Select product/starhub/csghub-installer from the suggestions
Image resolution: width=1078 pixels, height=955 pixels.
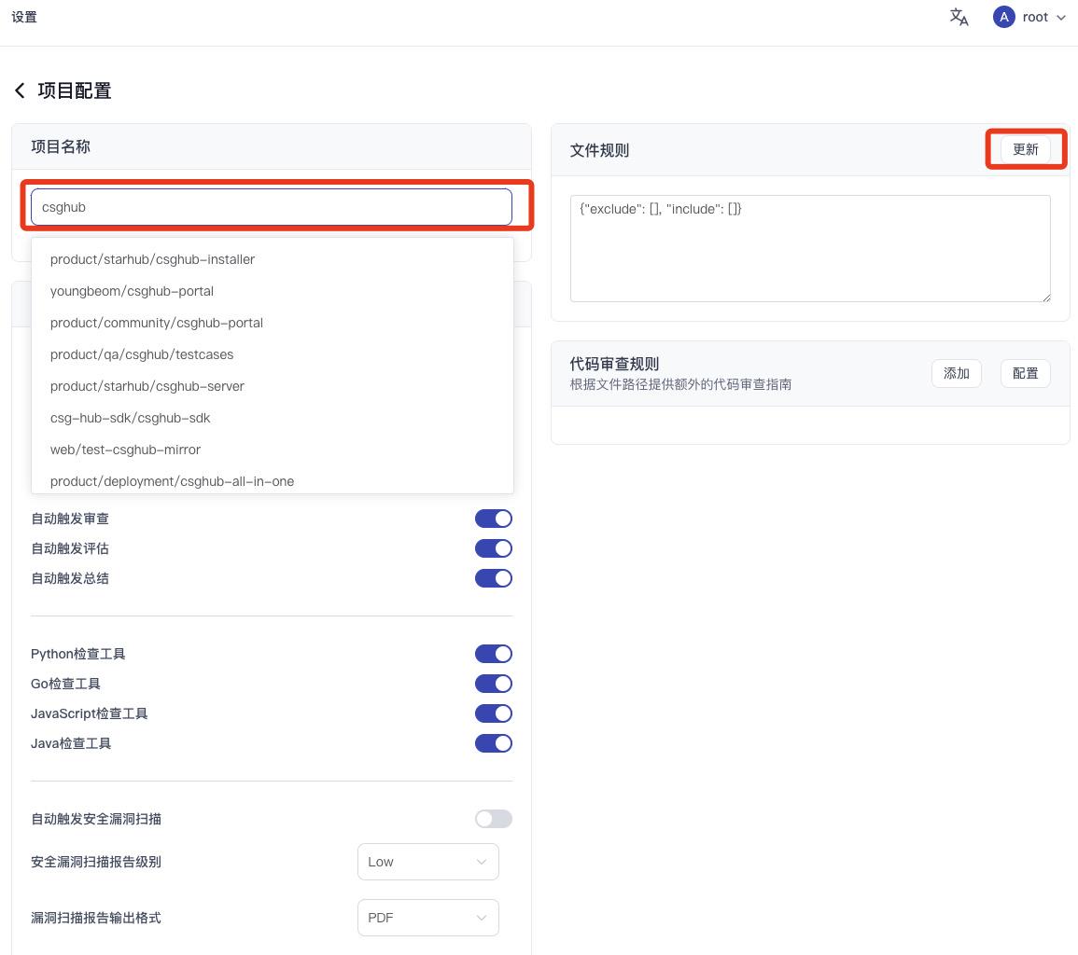pos(152,259)
